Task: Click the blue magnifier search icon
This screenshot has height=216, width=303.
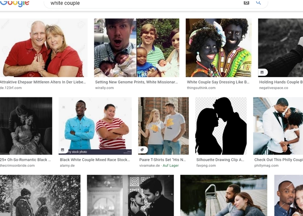Action: click(259, 3)
